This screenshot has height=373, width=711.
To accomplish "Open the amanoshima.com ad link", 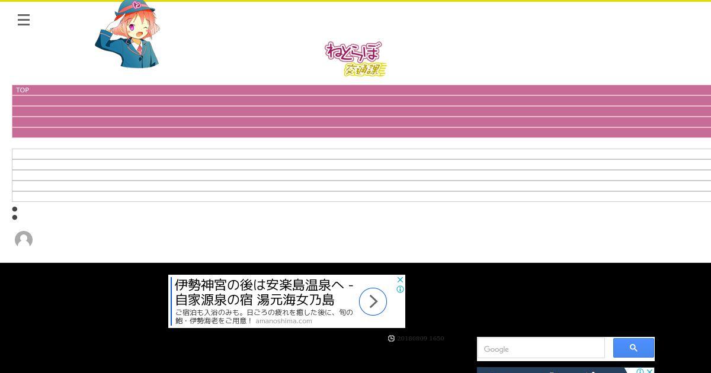I will 284,321.
